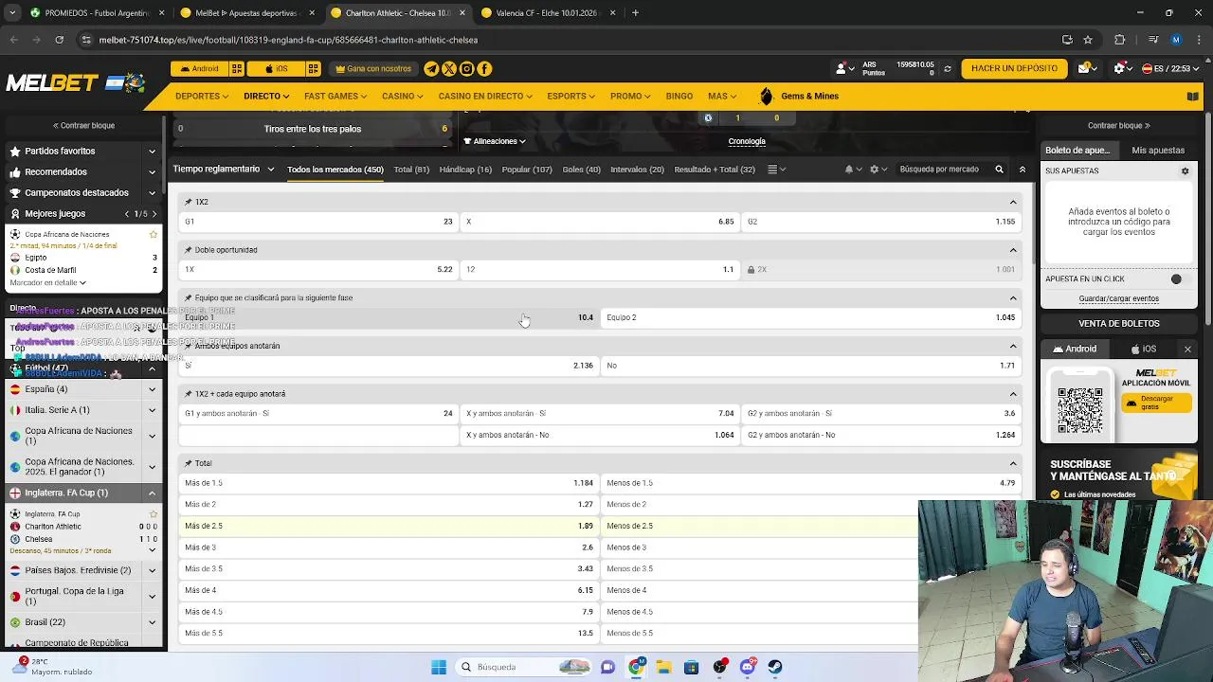The image size is (1213, 682).
Task: Open the messages envelope icon
Action: coord(1087,68)
